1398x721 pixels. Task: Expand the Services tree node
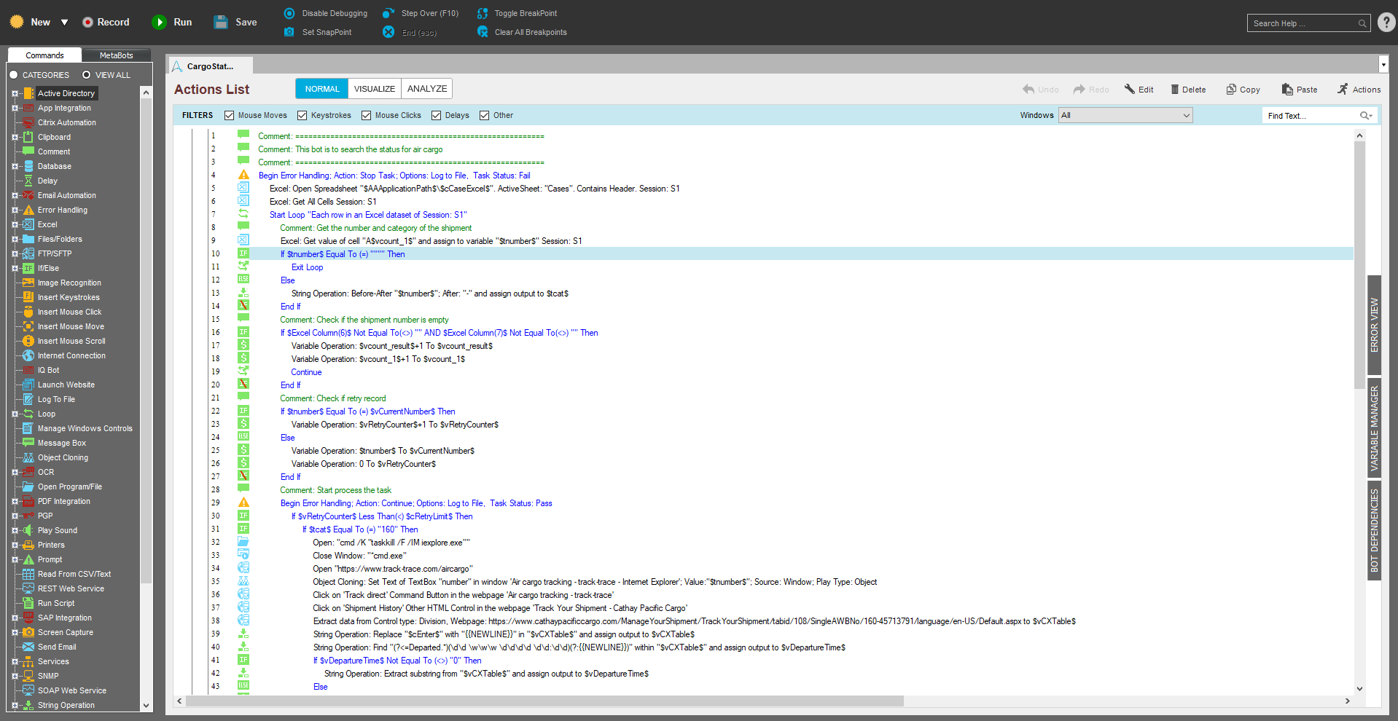coord(15,661)
